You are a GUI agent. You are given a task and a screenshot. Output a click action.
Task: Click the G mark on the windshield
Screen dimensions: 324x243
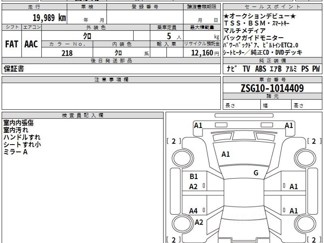(x=256, y=173)
